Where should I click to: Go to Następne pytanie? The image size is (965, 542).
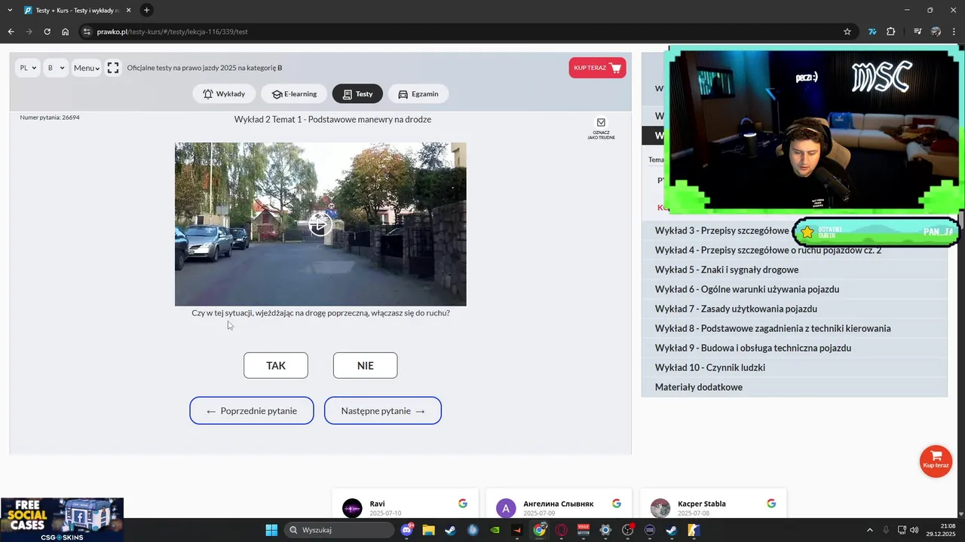pos(383,410)
